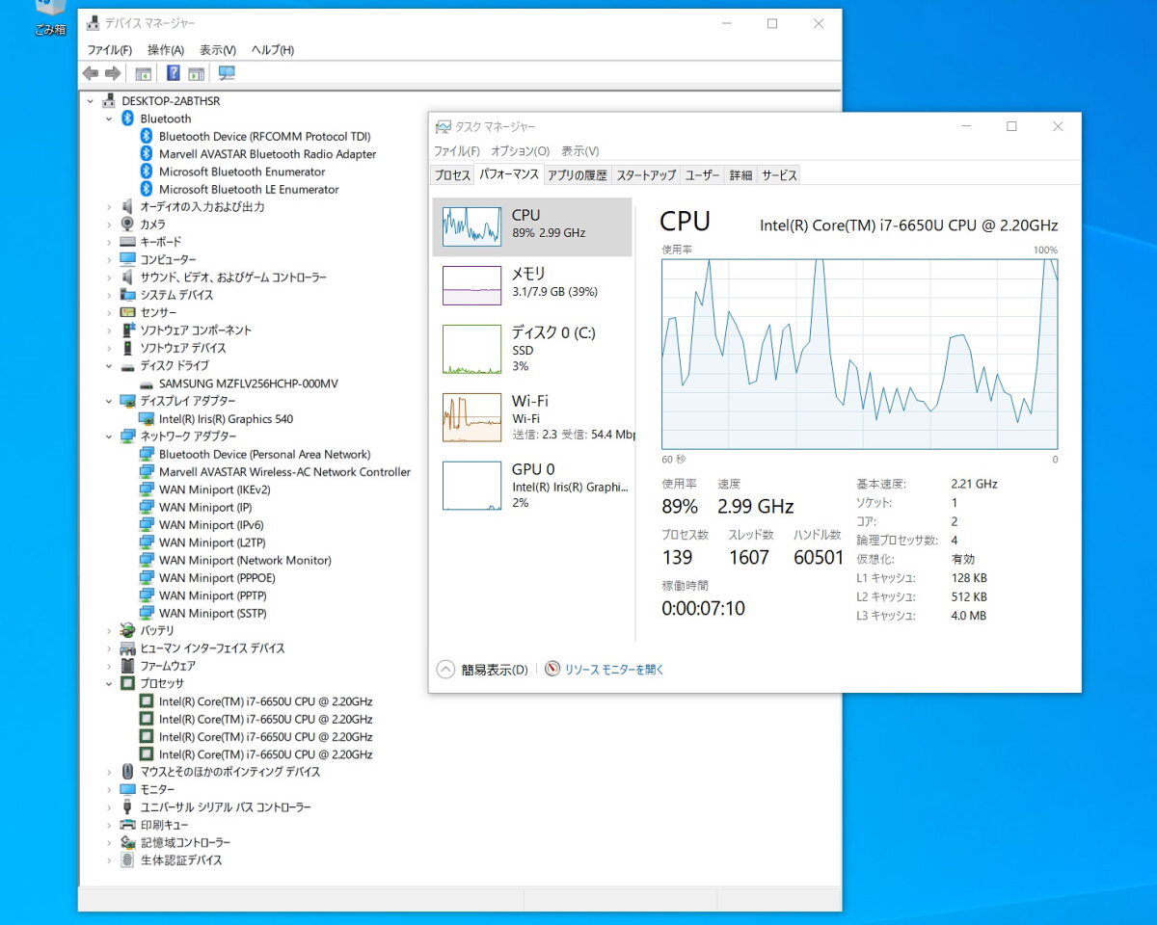Select Bluetooth Device (RFCOMM Protocol TDI)
This screenshot has height=925, width=1157.
coord(264,136)
